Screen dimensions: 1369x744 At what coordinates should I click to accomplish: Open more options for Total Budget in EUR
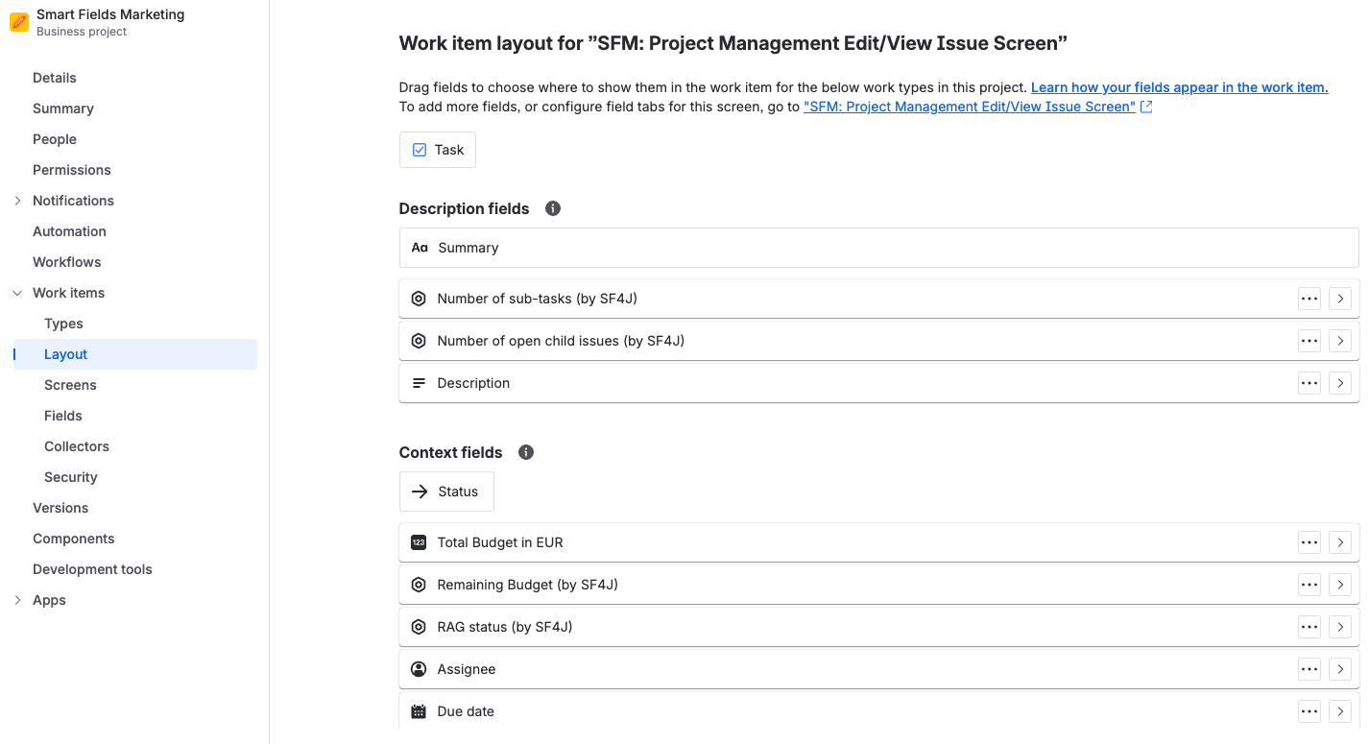point(1309,542)
